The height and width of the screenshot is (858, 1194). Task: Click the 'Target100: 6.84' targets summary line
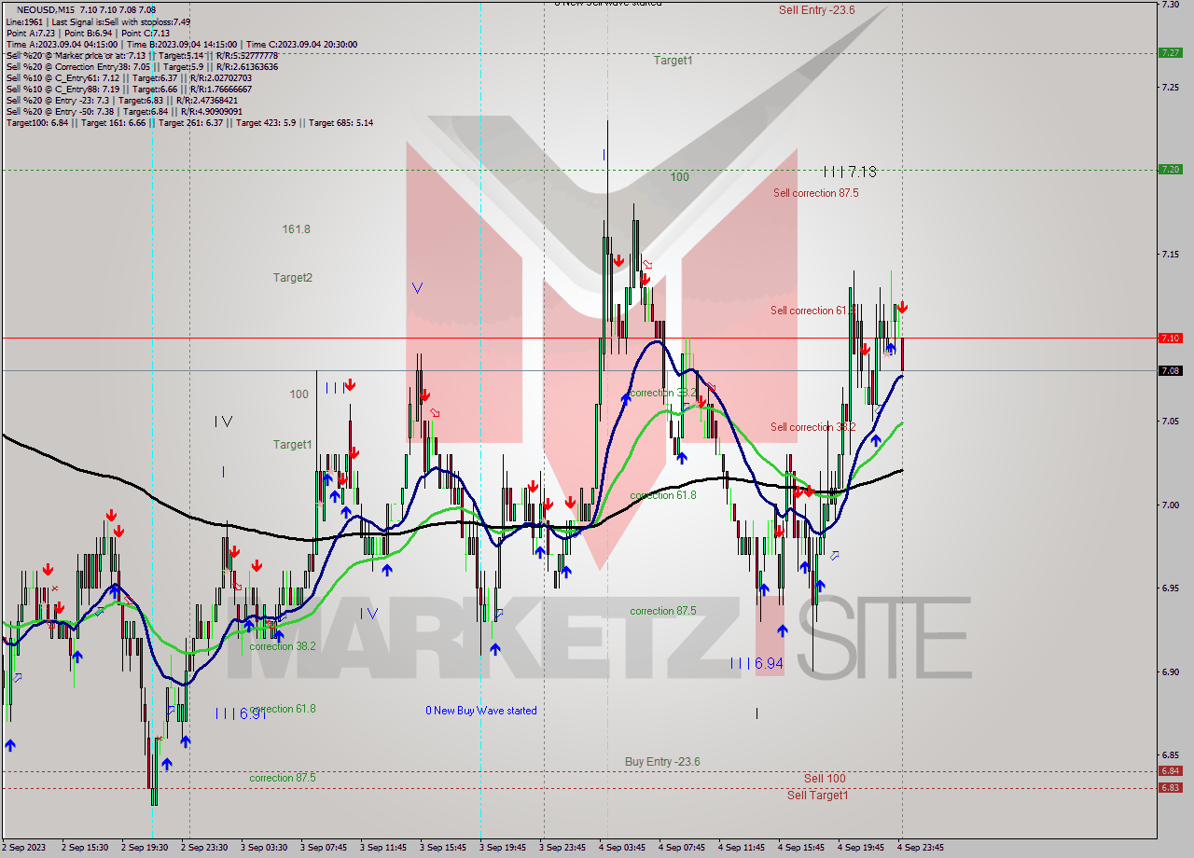(x=189, y=122)
